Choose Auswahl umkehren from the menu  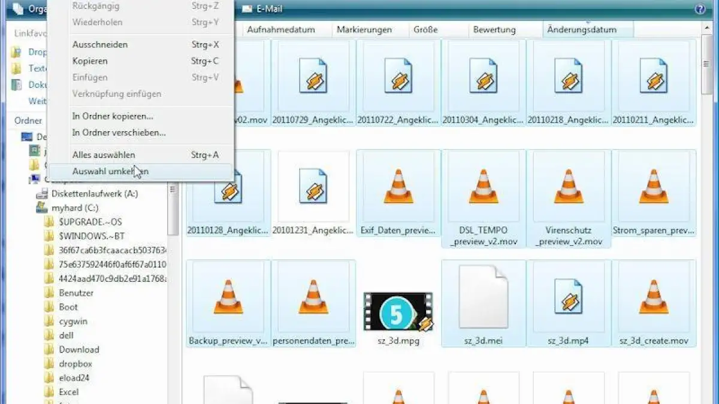107,171
